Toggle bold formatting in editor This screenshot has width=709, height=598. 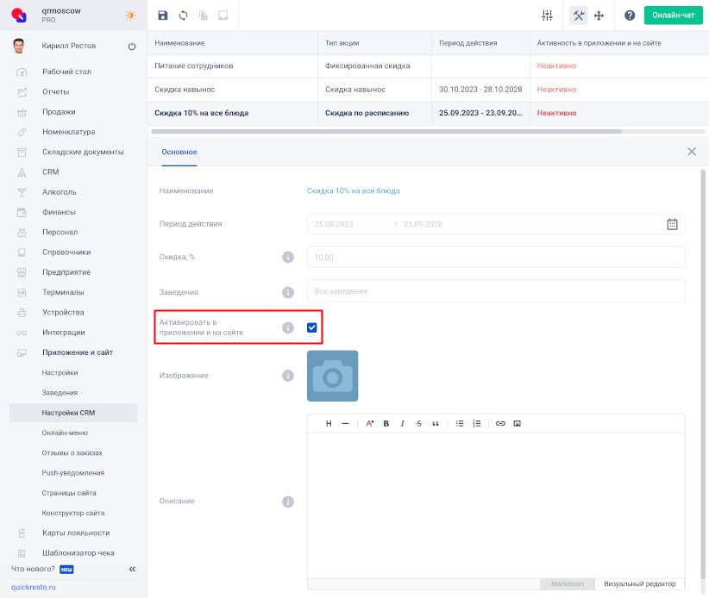[386, 423]
